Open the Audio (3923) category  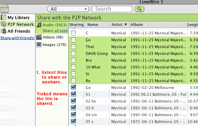[x=55, y=25]
